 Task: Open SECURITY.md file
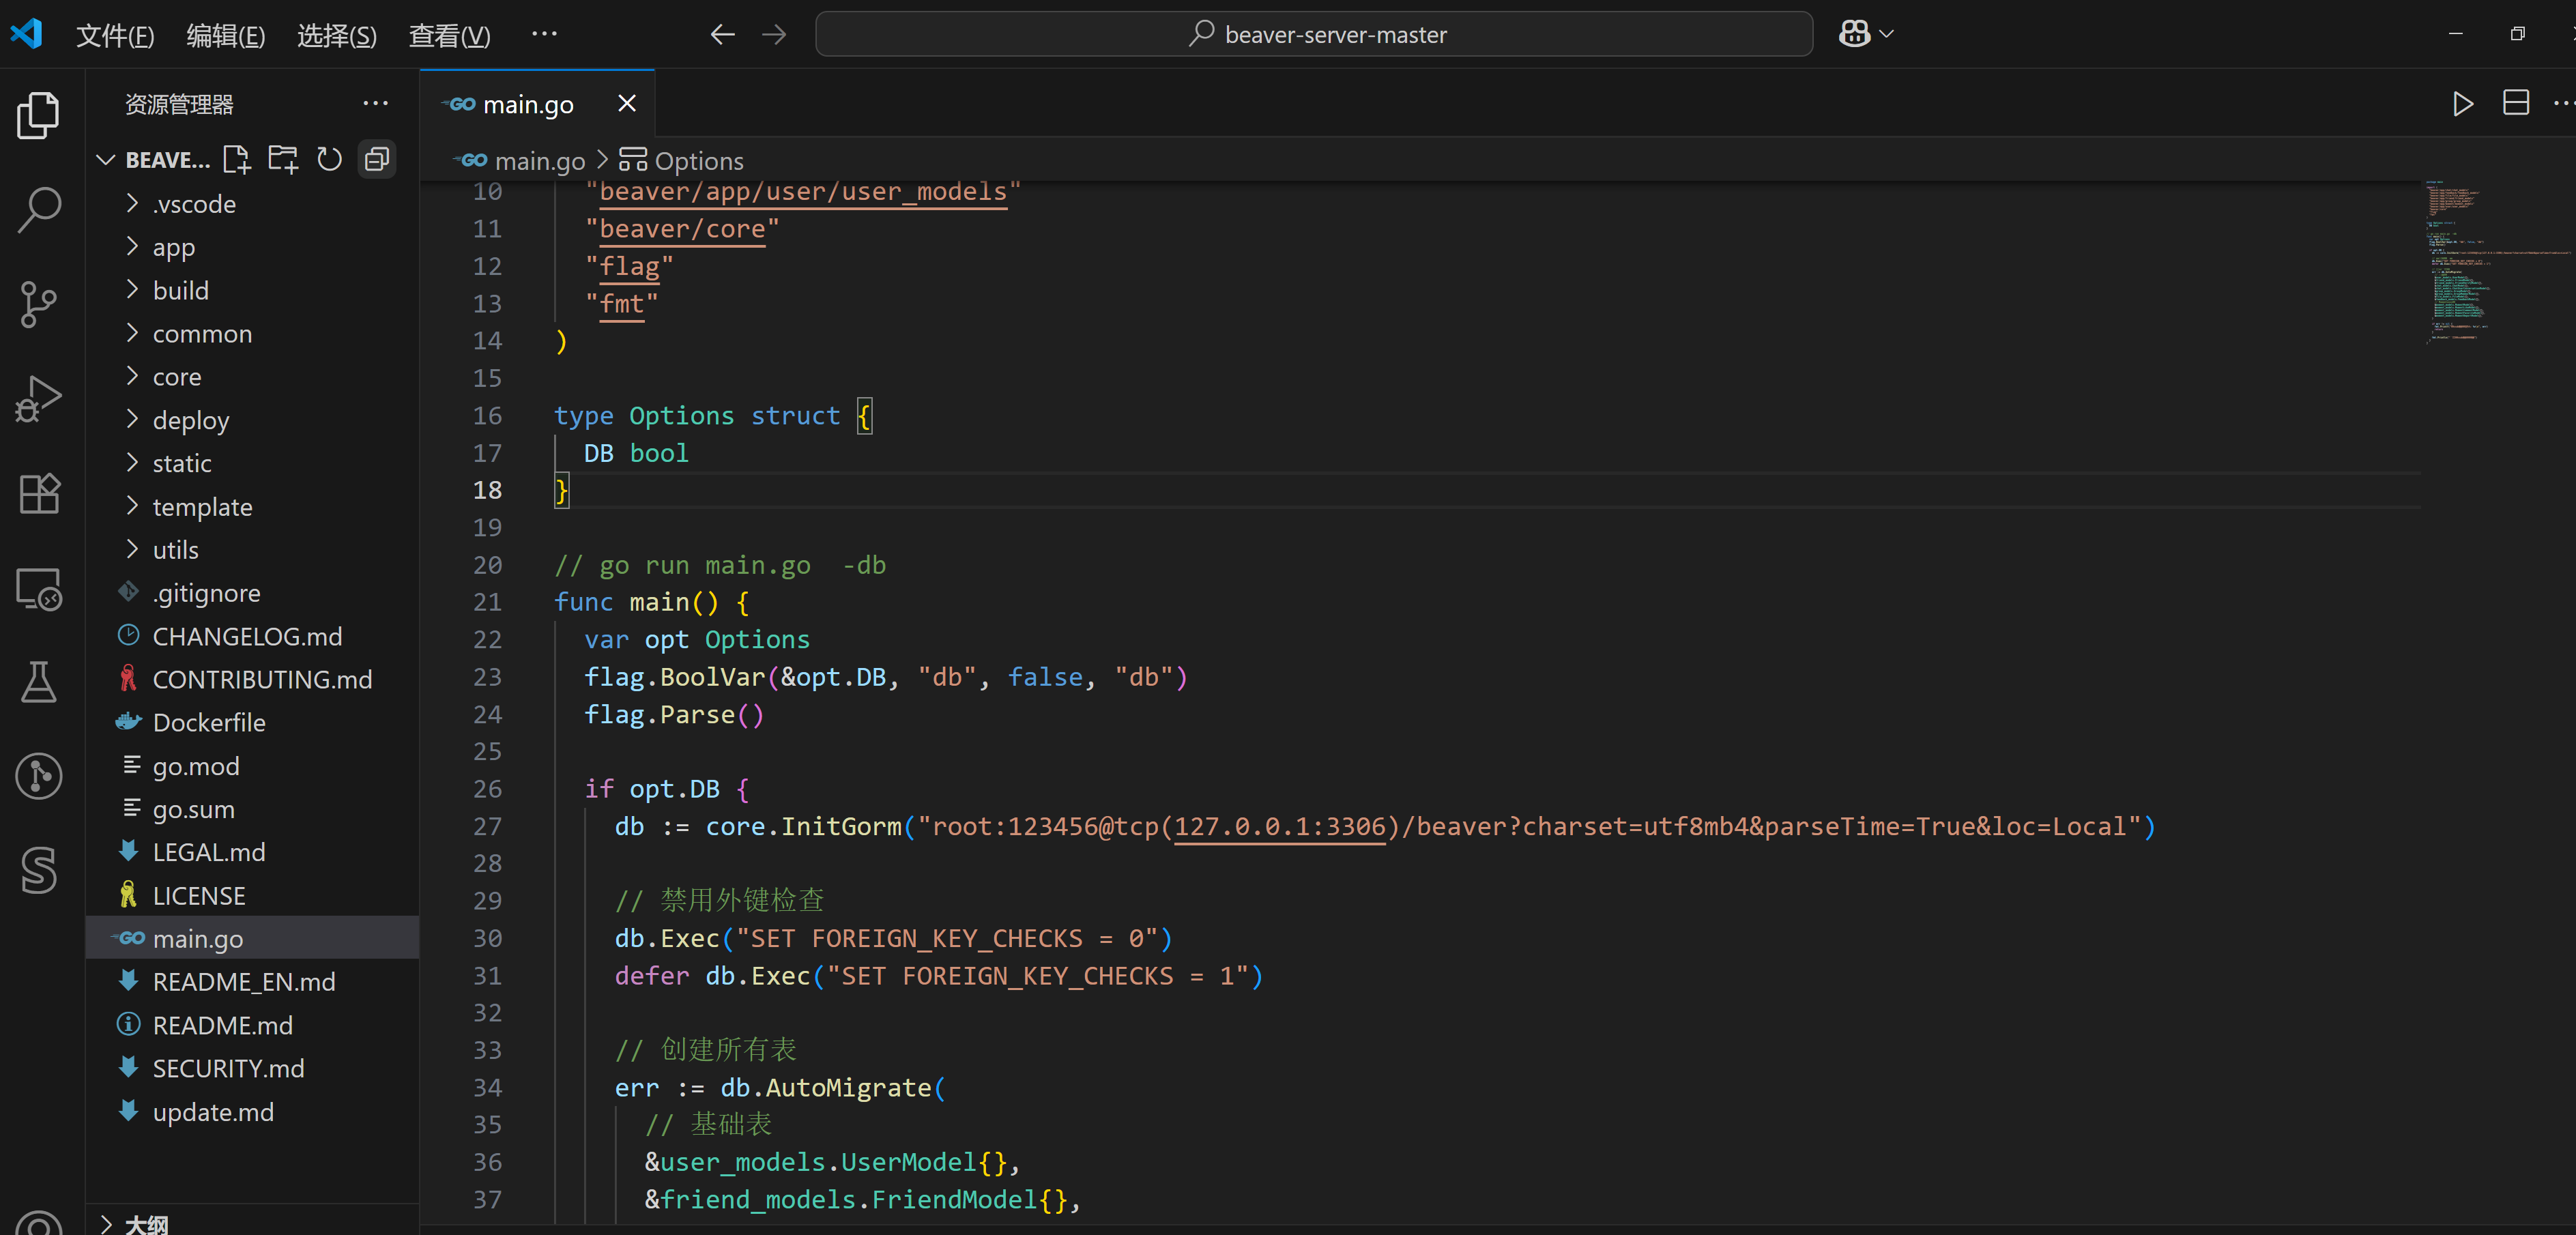252,1069
